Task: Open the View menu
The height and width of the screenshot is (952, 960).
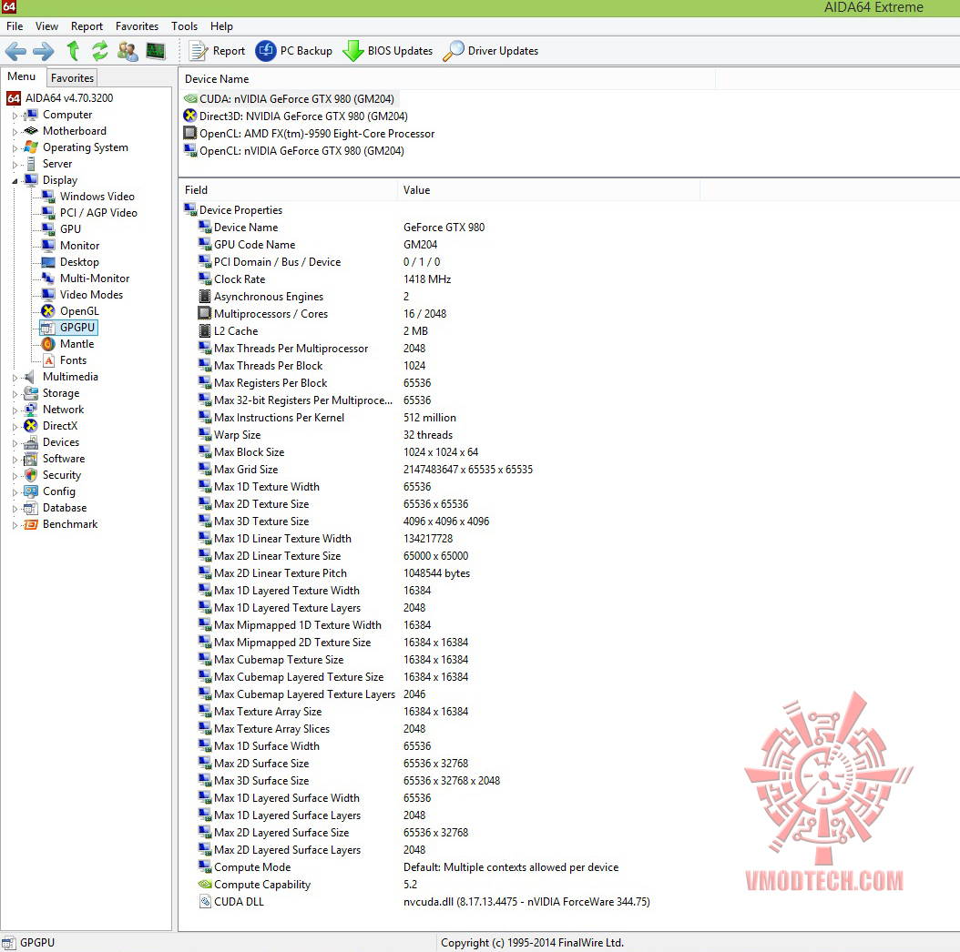Action: [x=46, y=26]
